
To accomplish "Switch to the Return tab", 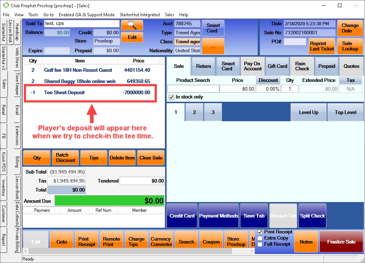I will pos(203,66).
